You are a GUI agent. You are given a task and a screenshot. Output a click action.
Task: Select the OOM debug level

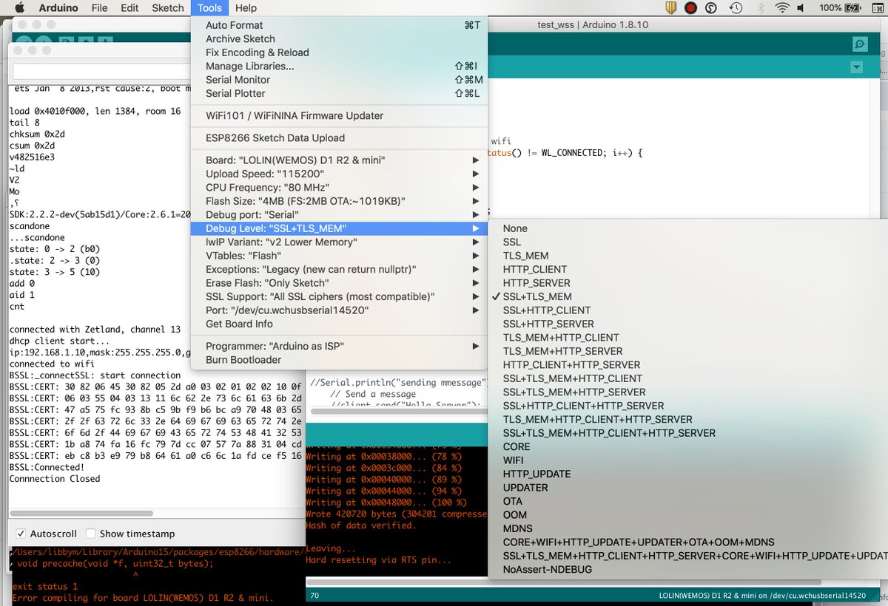coord(688,515)
